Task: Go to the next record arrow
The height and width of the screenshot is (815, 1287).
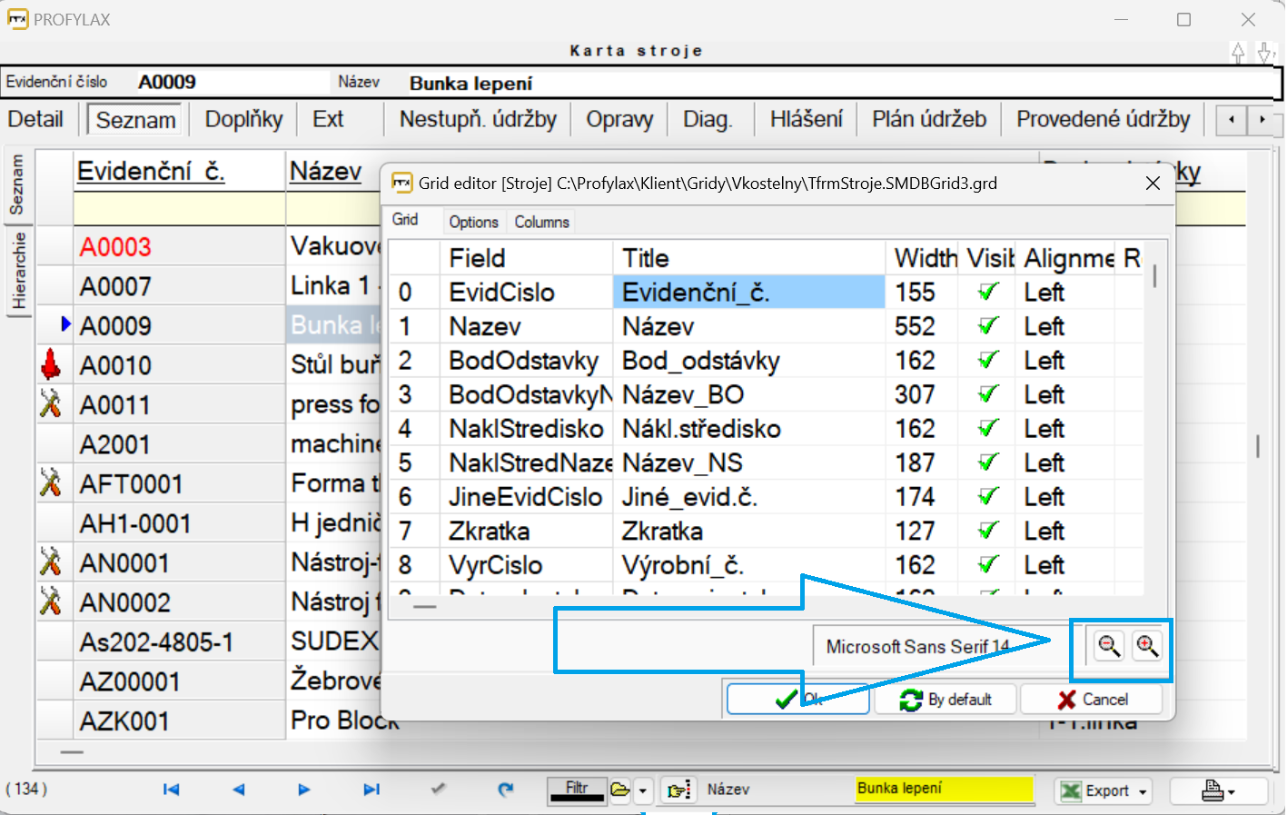Action: click(x=304, y=790)
